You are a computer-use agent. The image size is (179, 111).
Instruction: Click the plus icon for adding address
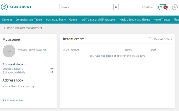click(x=4, y=100)
